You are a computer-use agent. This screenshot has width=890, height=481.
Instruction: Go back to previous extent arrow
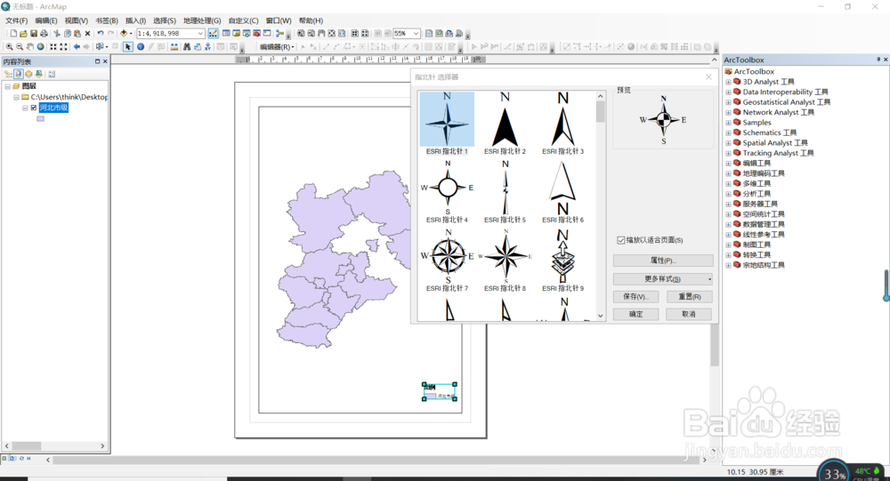point(77,47)
